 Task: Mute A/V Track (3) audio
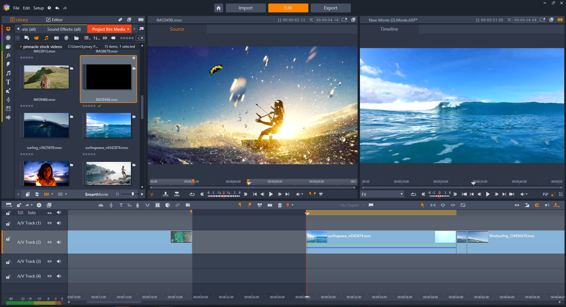(x=59, y=261)
